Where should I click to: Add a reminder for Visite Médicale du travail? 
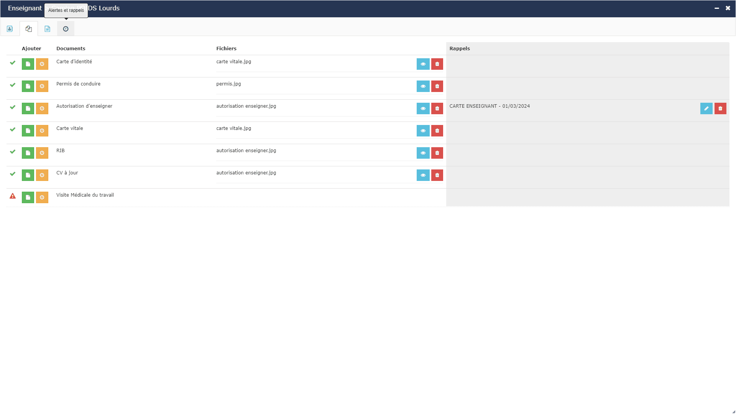point(42,197)
